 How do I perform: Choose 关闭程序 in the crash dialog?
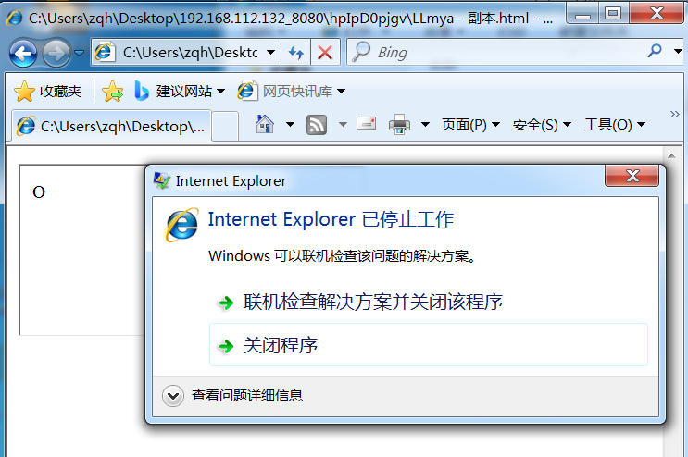pos(428,345)
